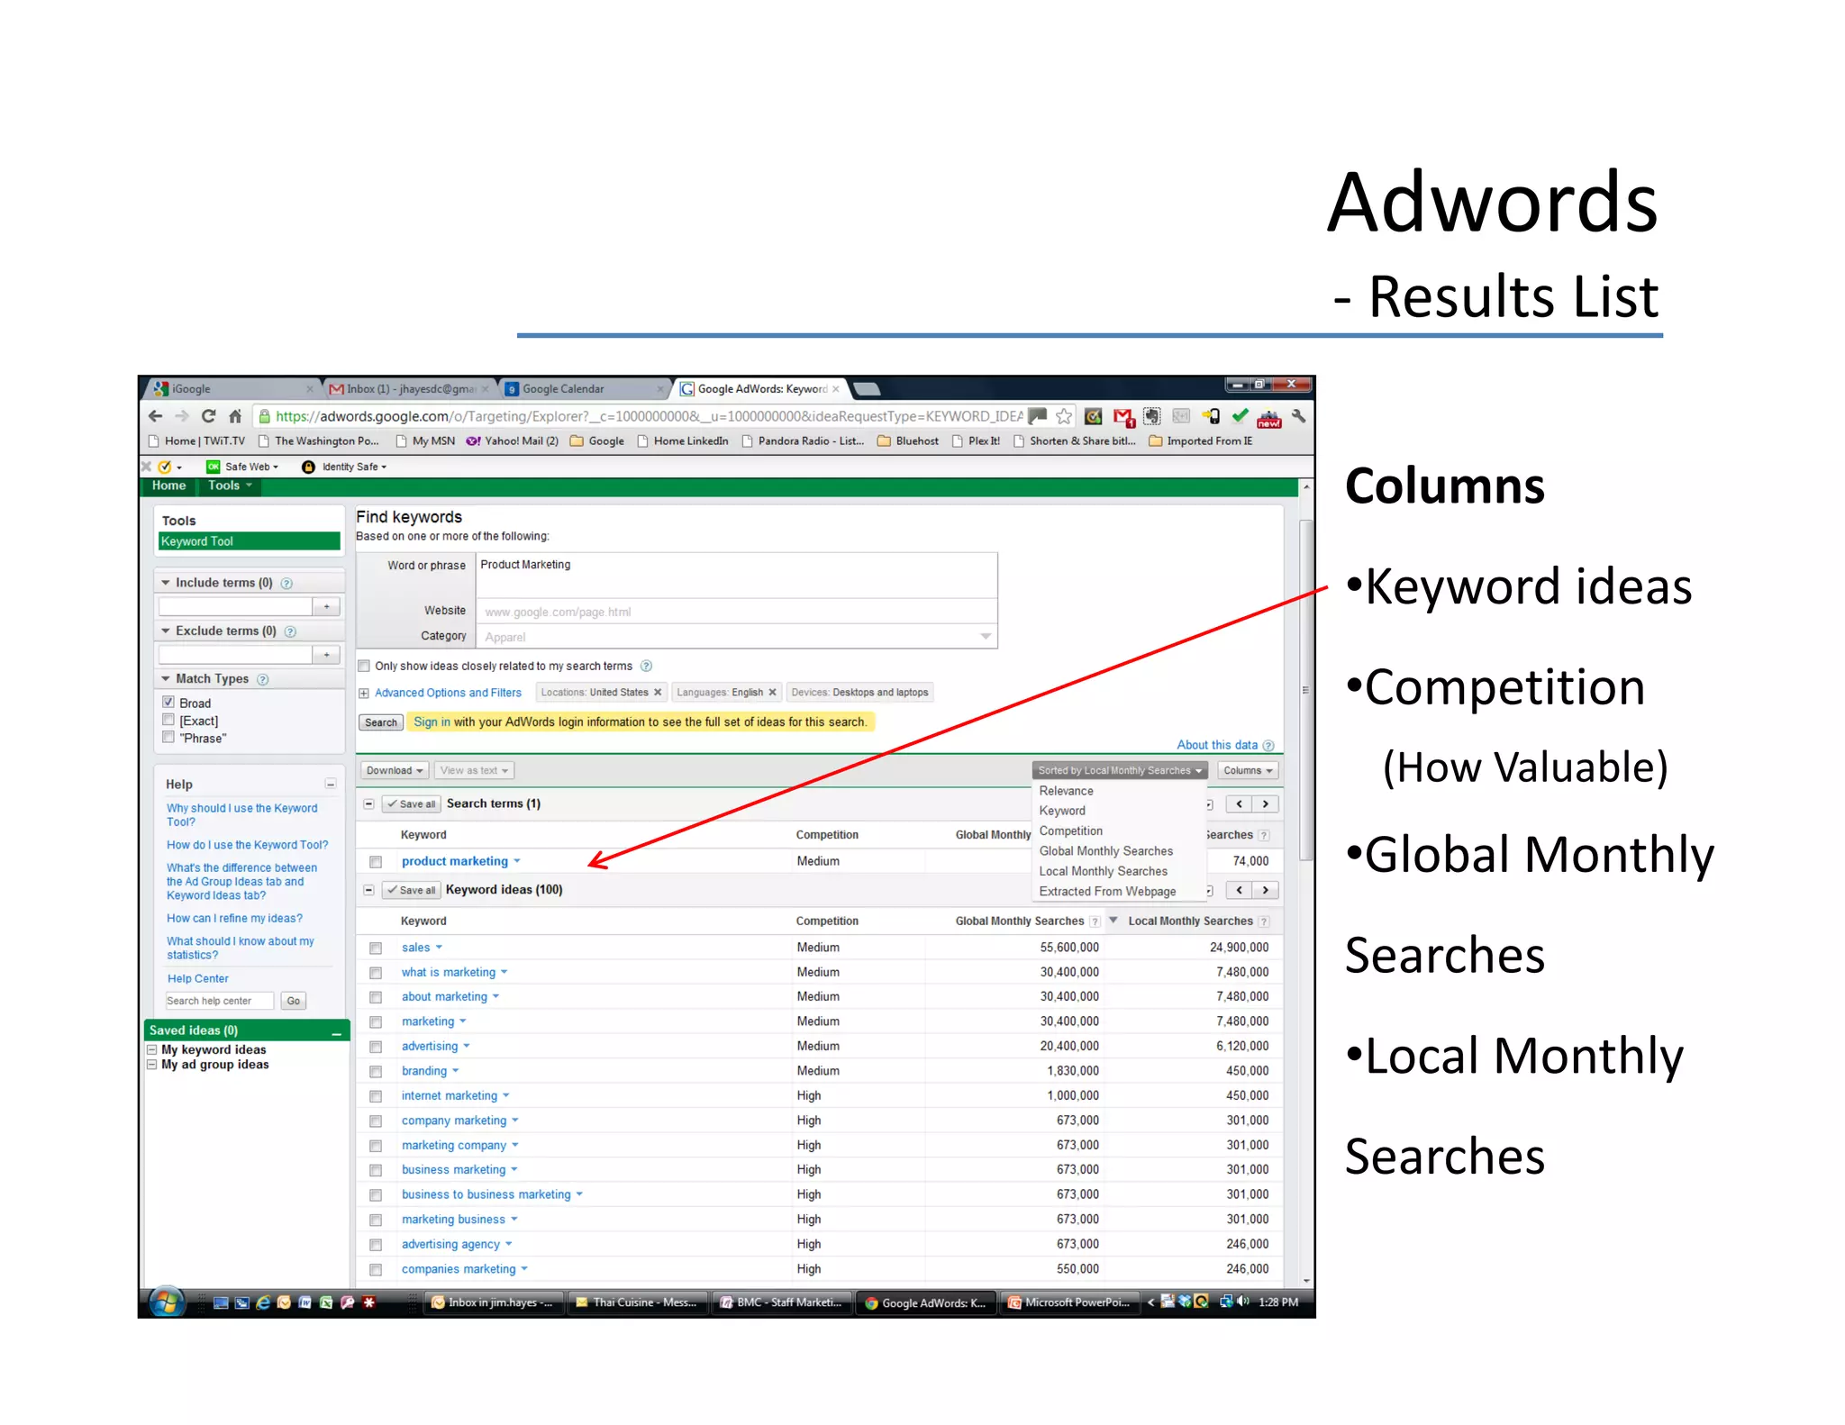Go to browser Home icon
This screenshot has height=1425, width=1845.
[x=235, y=416]
